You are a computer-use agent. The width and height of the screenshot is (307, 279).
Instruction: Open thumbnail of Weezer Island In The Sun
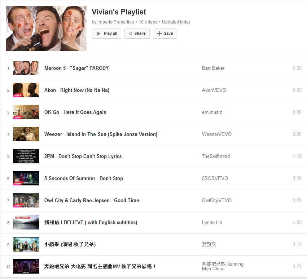26,134
